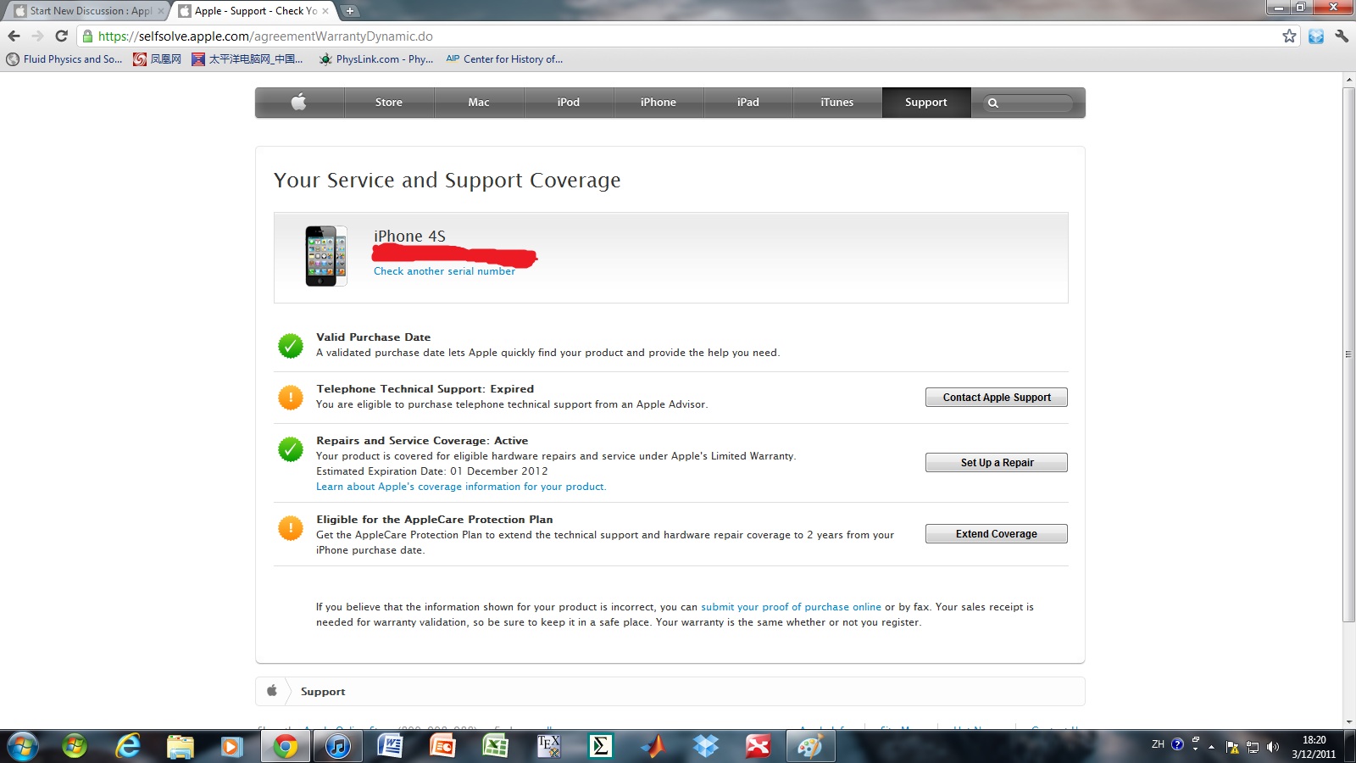The image size is (1356, 763).
Task: Switch to iTunes in the taskbar
Action: click(x=338, y=746)
